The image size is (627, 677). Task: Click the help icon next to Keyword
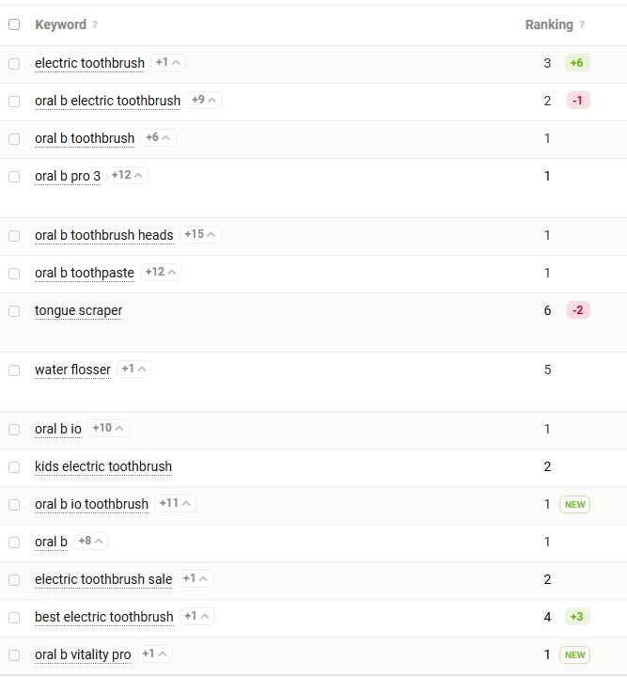95,25
